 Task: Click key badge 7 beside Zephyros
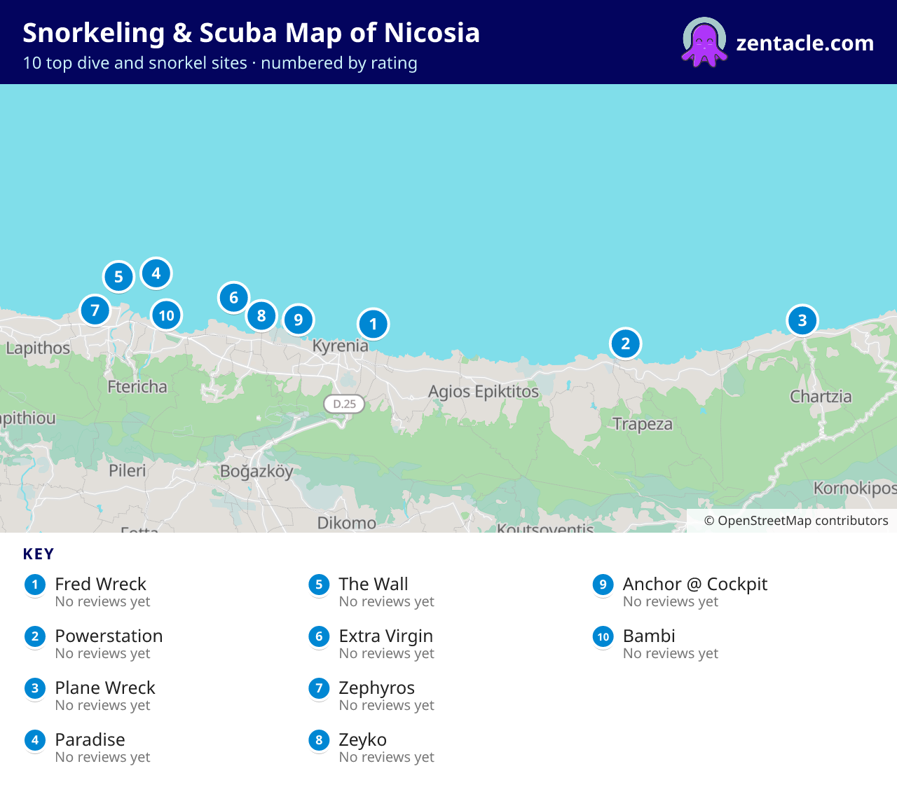coord(319,688)
